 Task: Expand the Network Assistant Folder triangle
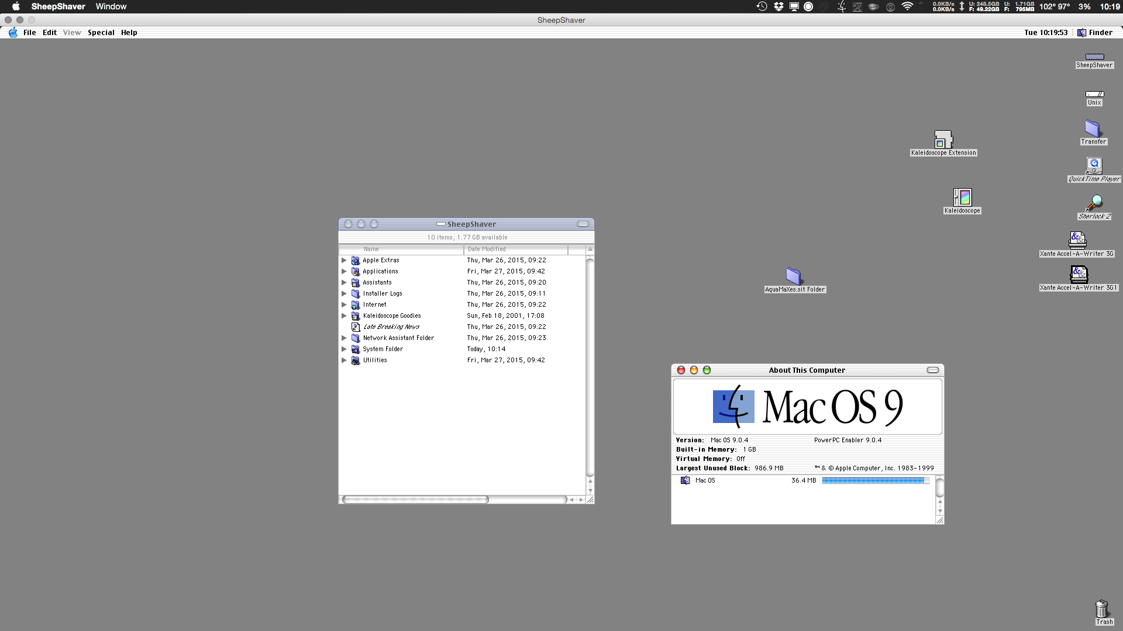[344, 338]
